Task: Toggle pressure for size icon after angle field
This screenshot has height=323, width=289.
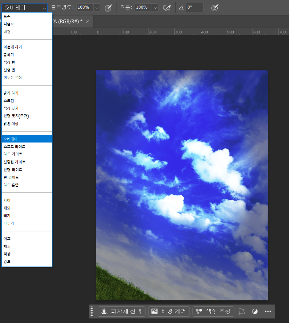Action: pyautogui.click(x=215, y=8)
